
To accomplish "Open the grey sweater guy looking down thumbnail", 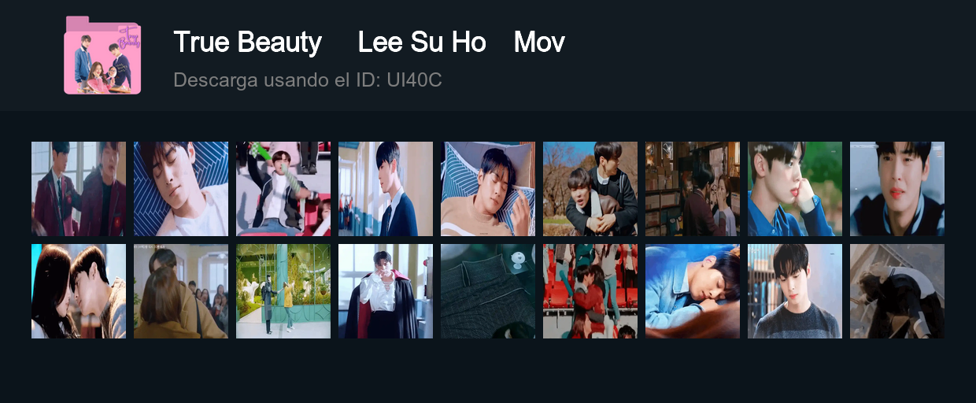I will (795, 291).
